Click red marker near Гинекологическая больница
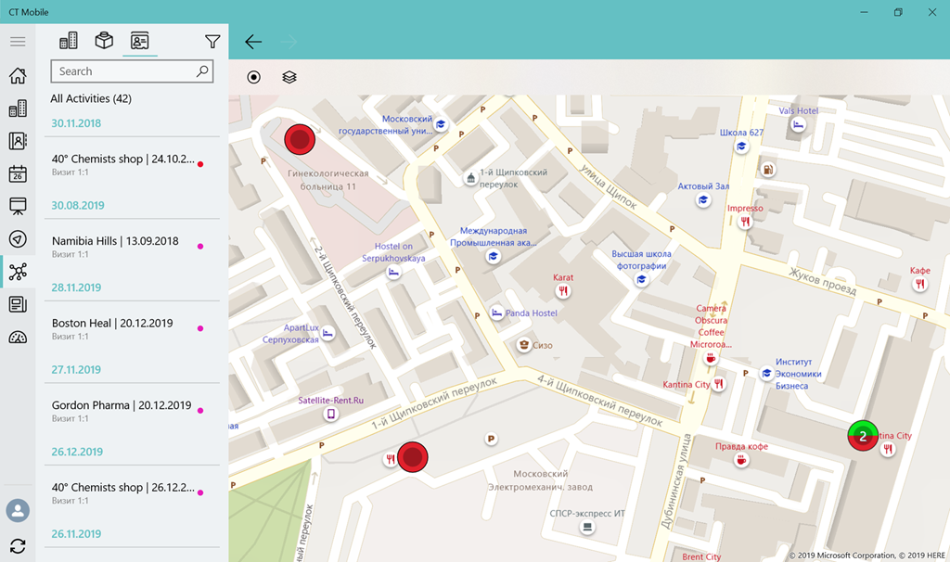 click(300, 140)
